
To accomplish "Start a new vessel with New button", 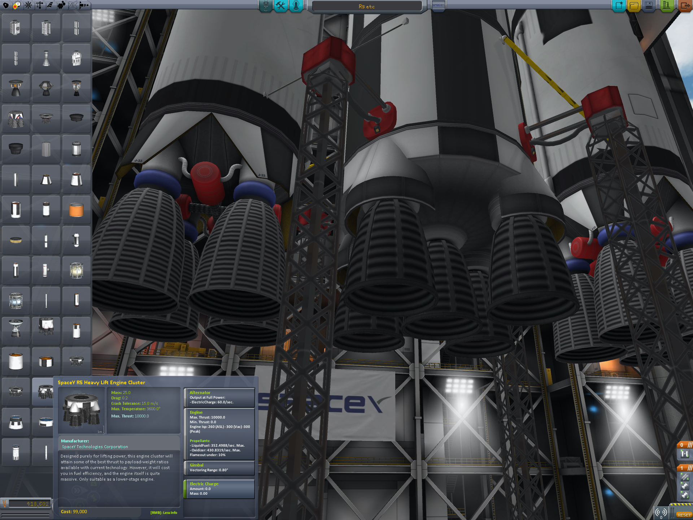I will click(619, 6).
